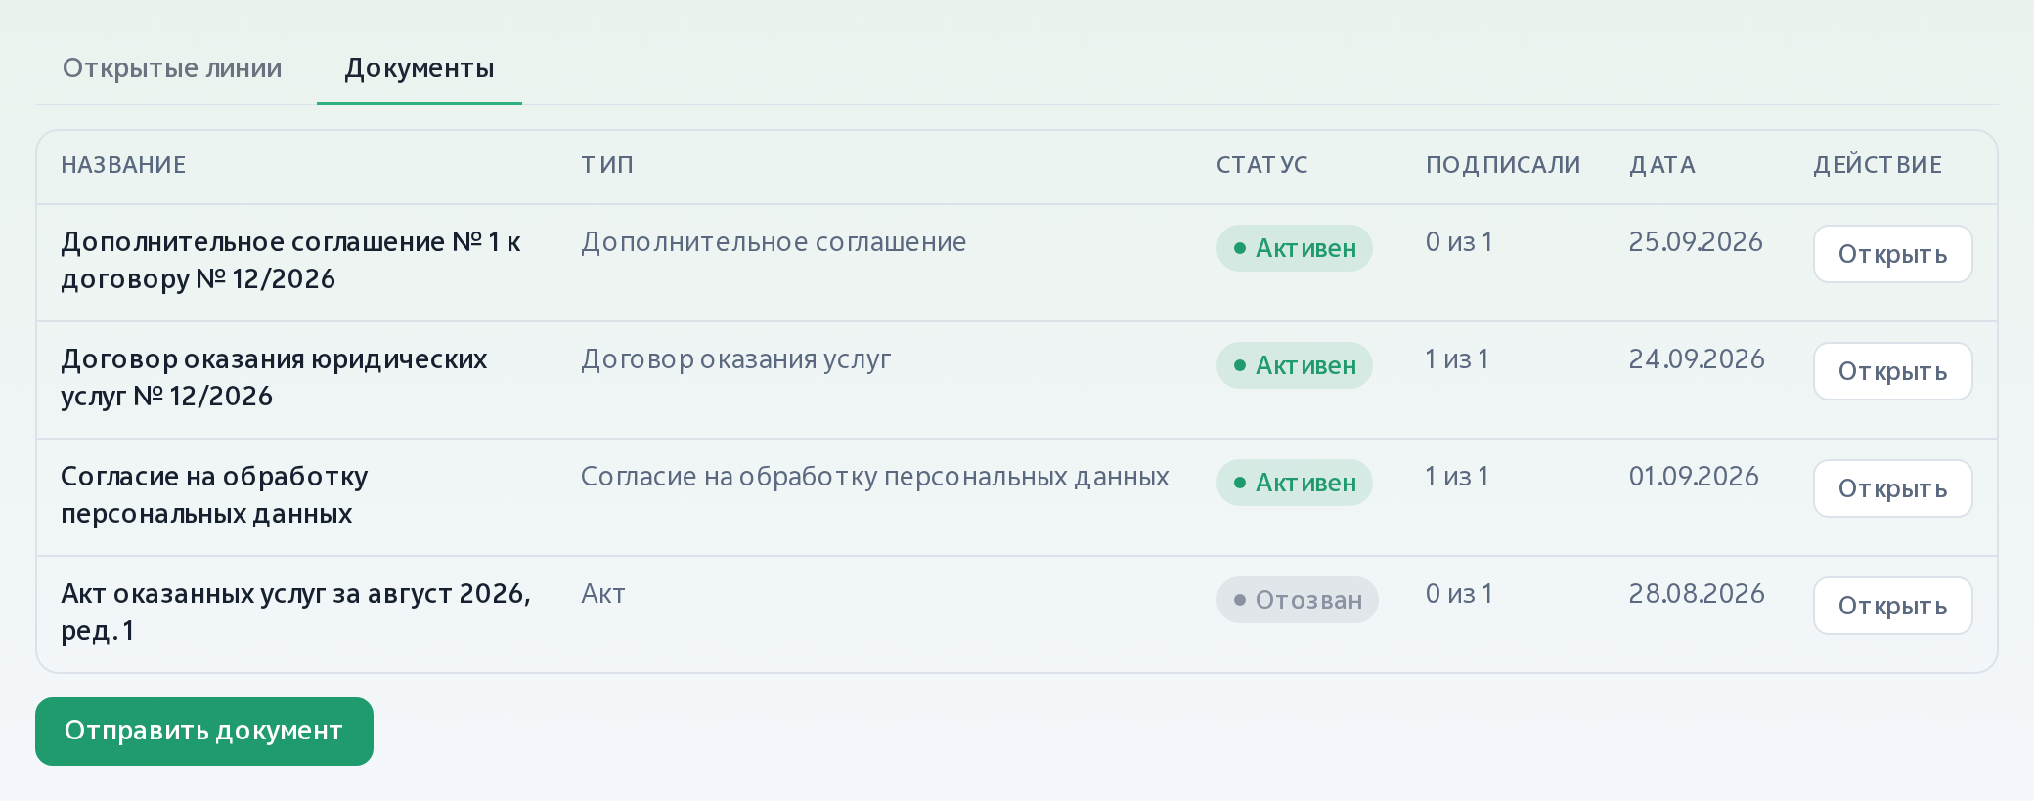The image size is (2034, 801).
Task: Switch to the Открытые линии tab
Action: pyautogui.click(x=172, y=68)
